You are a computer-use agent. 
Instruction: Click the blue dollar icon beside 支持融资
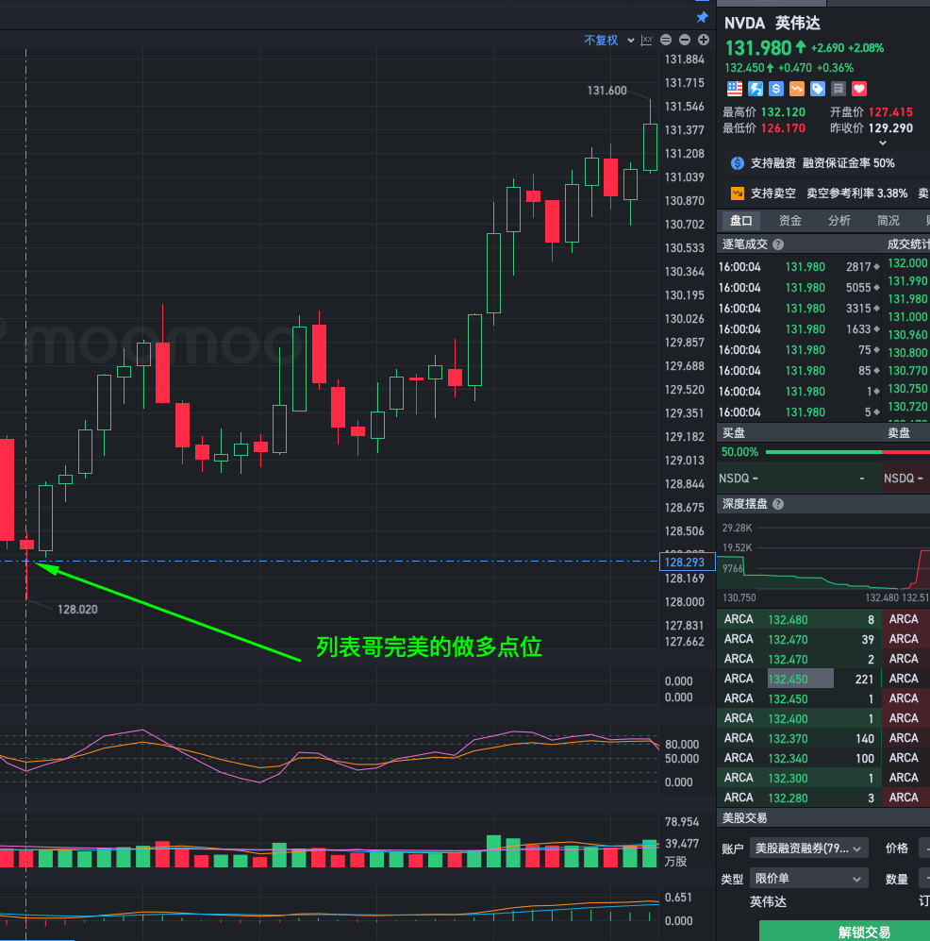tap(738, 163)
